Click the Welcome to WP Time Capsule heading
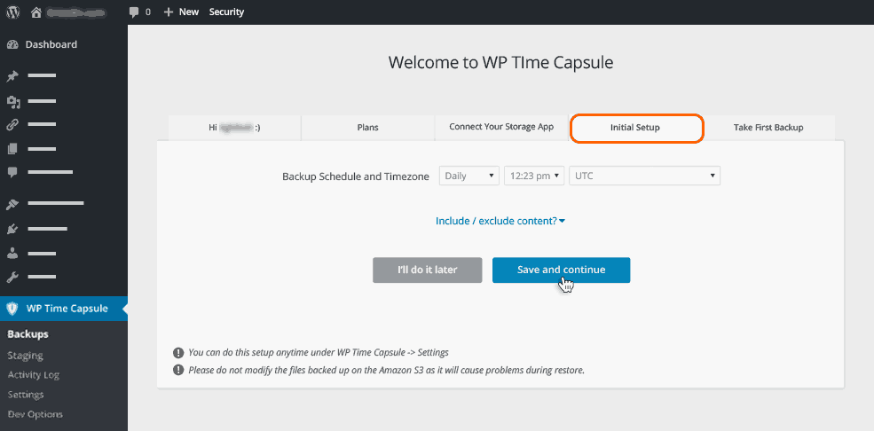 coord(500,62)
